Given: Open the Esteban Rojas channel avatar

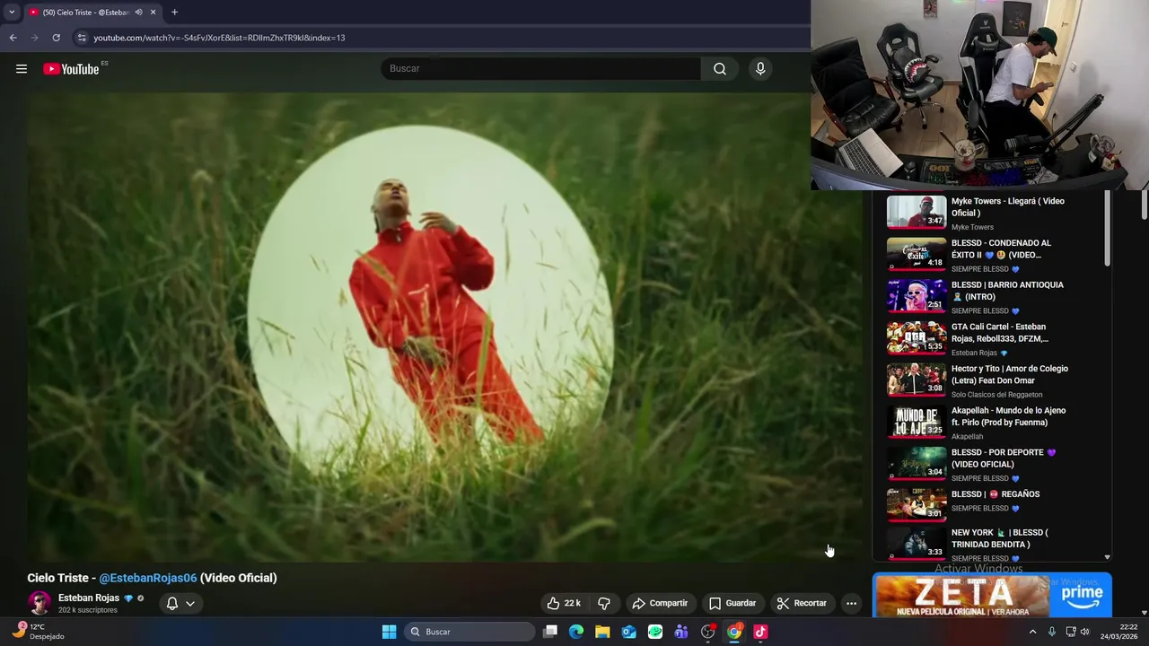Looking at the screenshot, I should 39,603.
